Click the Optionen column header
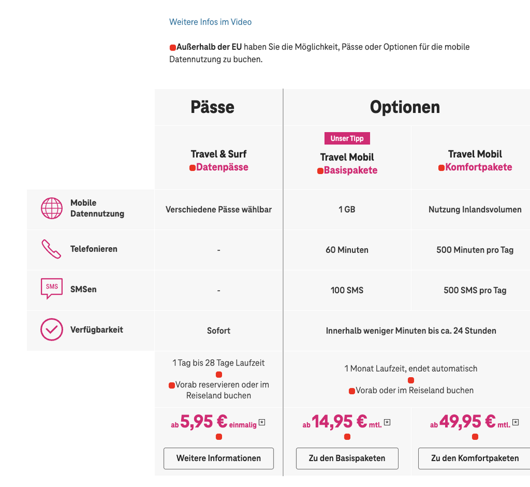This screenshot has height=487, width=530. click(x=404, y=107)
